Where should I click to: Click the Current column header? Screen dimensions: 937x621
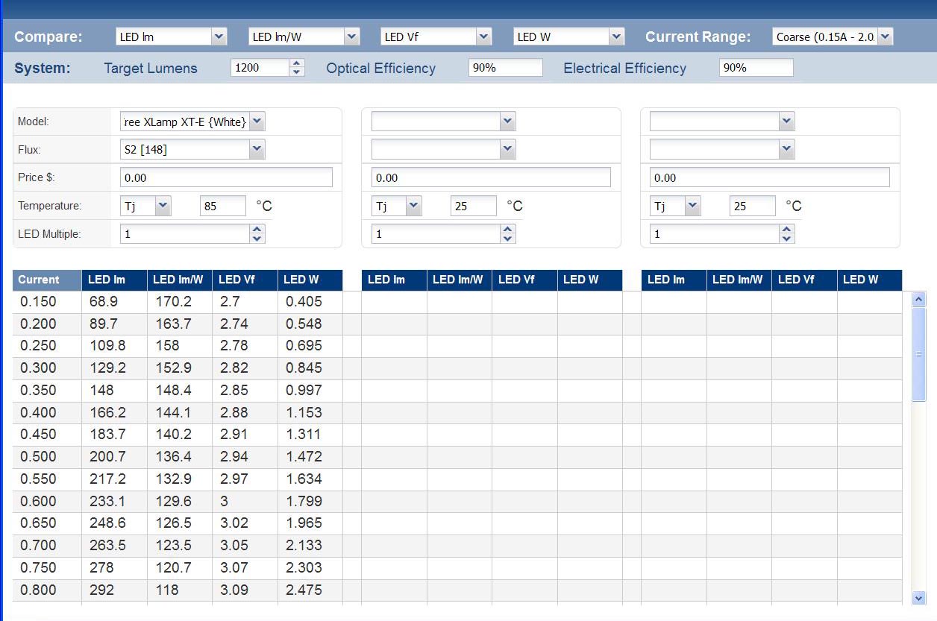47,280
